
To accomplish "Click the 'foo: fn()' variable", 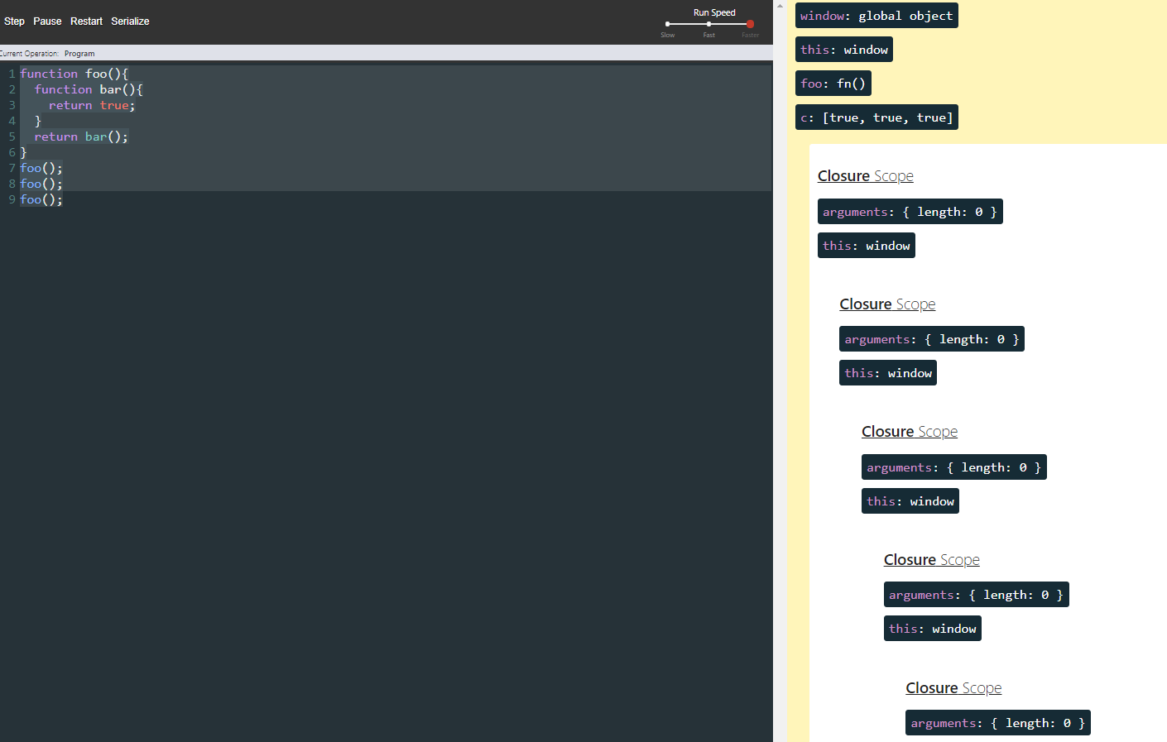I will (833, 84).
